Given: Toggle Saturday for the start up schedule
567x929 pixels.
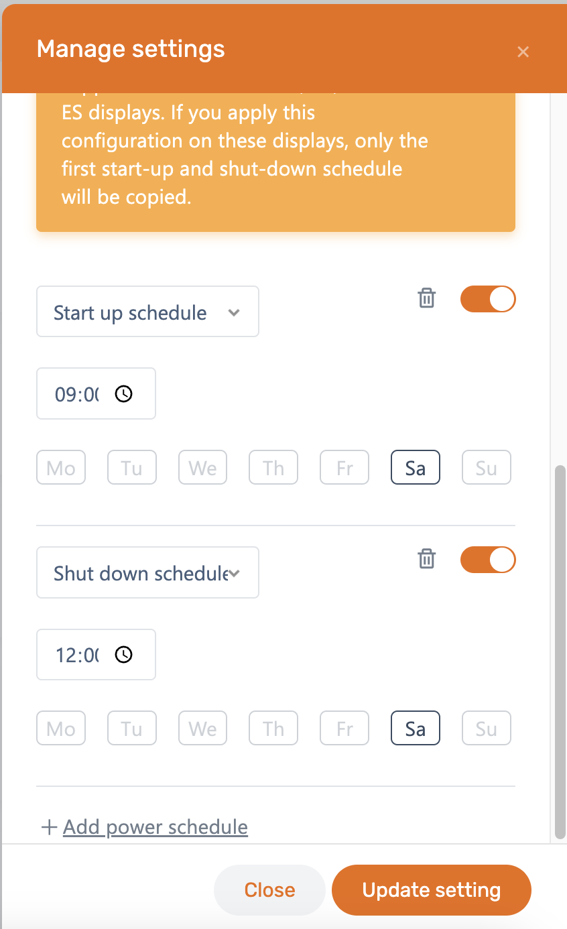Looking at the screenshot, I should click(x=416, y=467).
